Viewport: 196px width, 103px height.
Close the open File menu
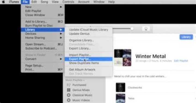click(x=25, y=2)
